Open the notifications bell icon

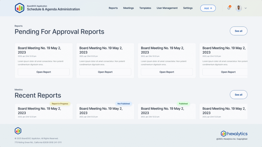(229, 8)
